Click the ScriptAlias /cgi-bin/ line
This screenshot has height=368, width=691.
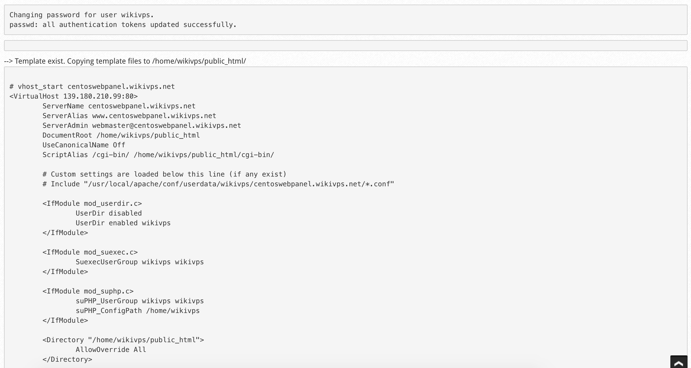point(158,155)
